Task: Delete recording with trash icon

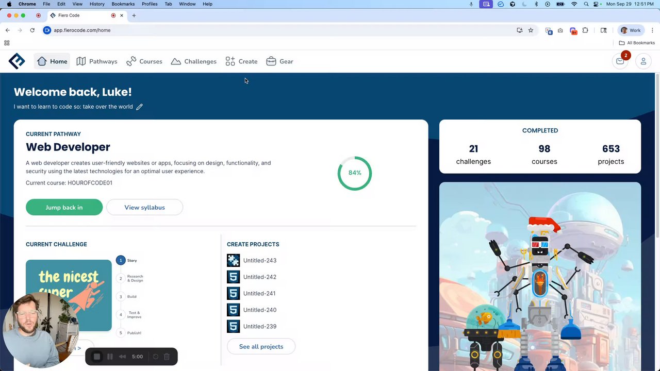Action: click(x=167, y=357)
